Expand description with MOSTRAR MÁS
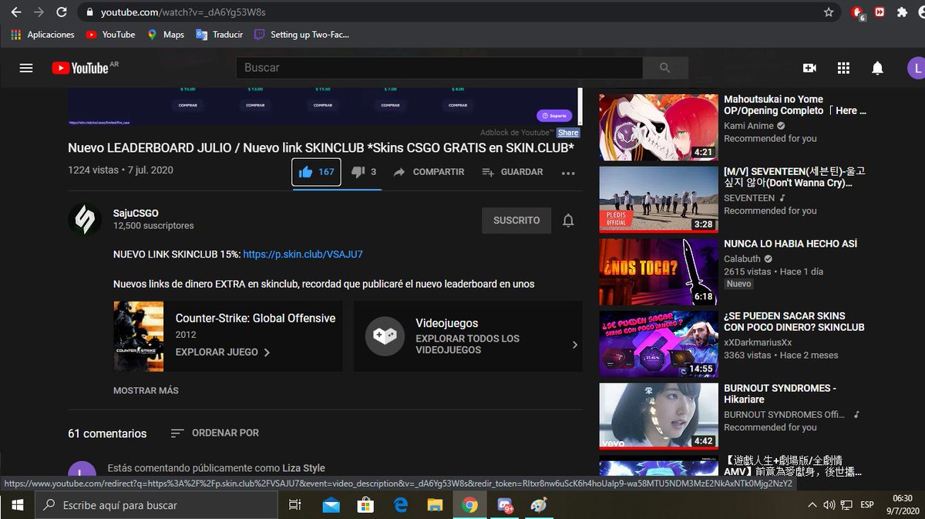The height and width of the screenshot is (519, 925). (x=146, y=390)
